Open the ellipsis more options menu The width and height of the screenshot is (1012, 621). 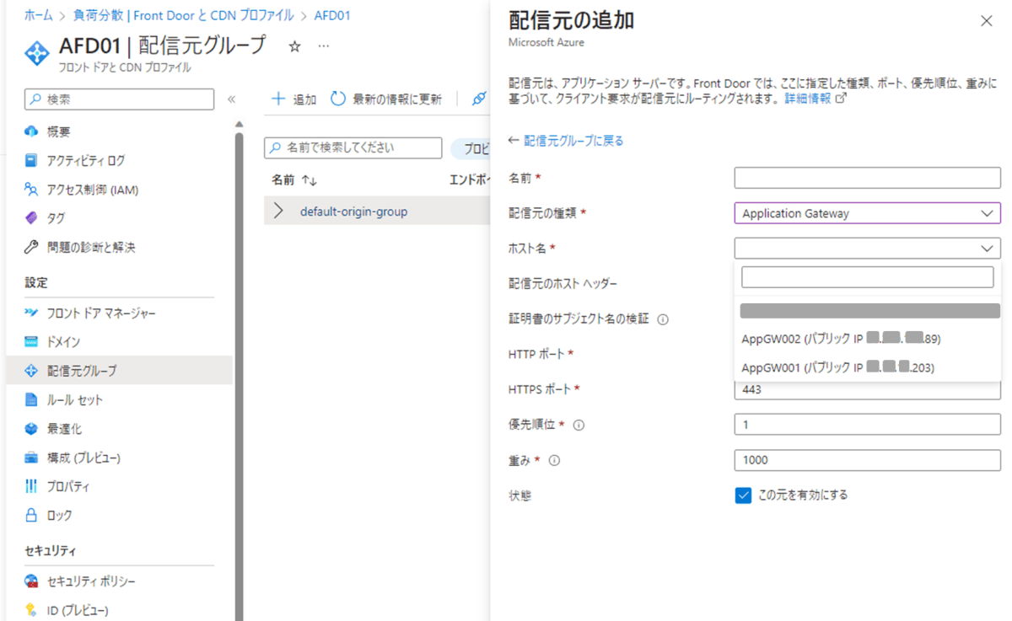[324, 46]
